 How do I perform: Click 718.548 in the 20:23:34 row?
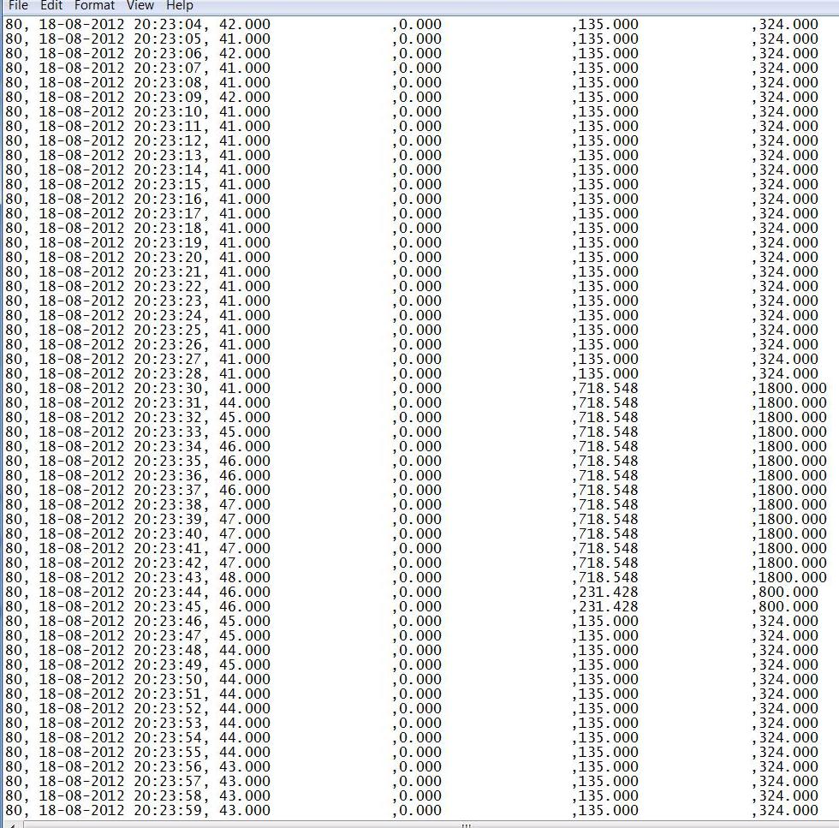pyautogui.click(x=609, y=446)
